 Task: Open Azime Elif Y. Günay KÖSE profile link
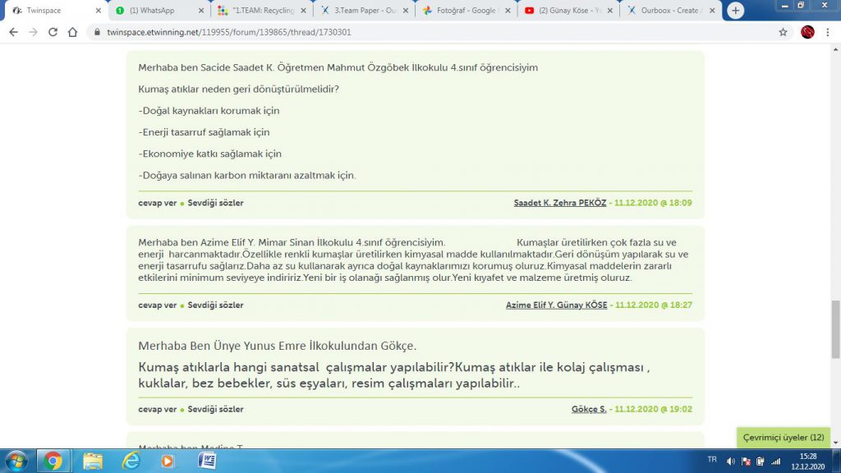tap(556, 305)
